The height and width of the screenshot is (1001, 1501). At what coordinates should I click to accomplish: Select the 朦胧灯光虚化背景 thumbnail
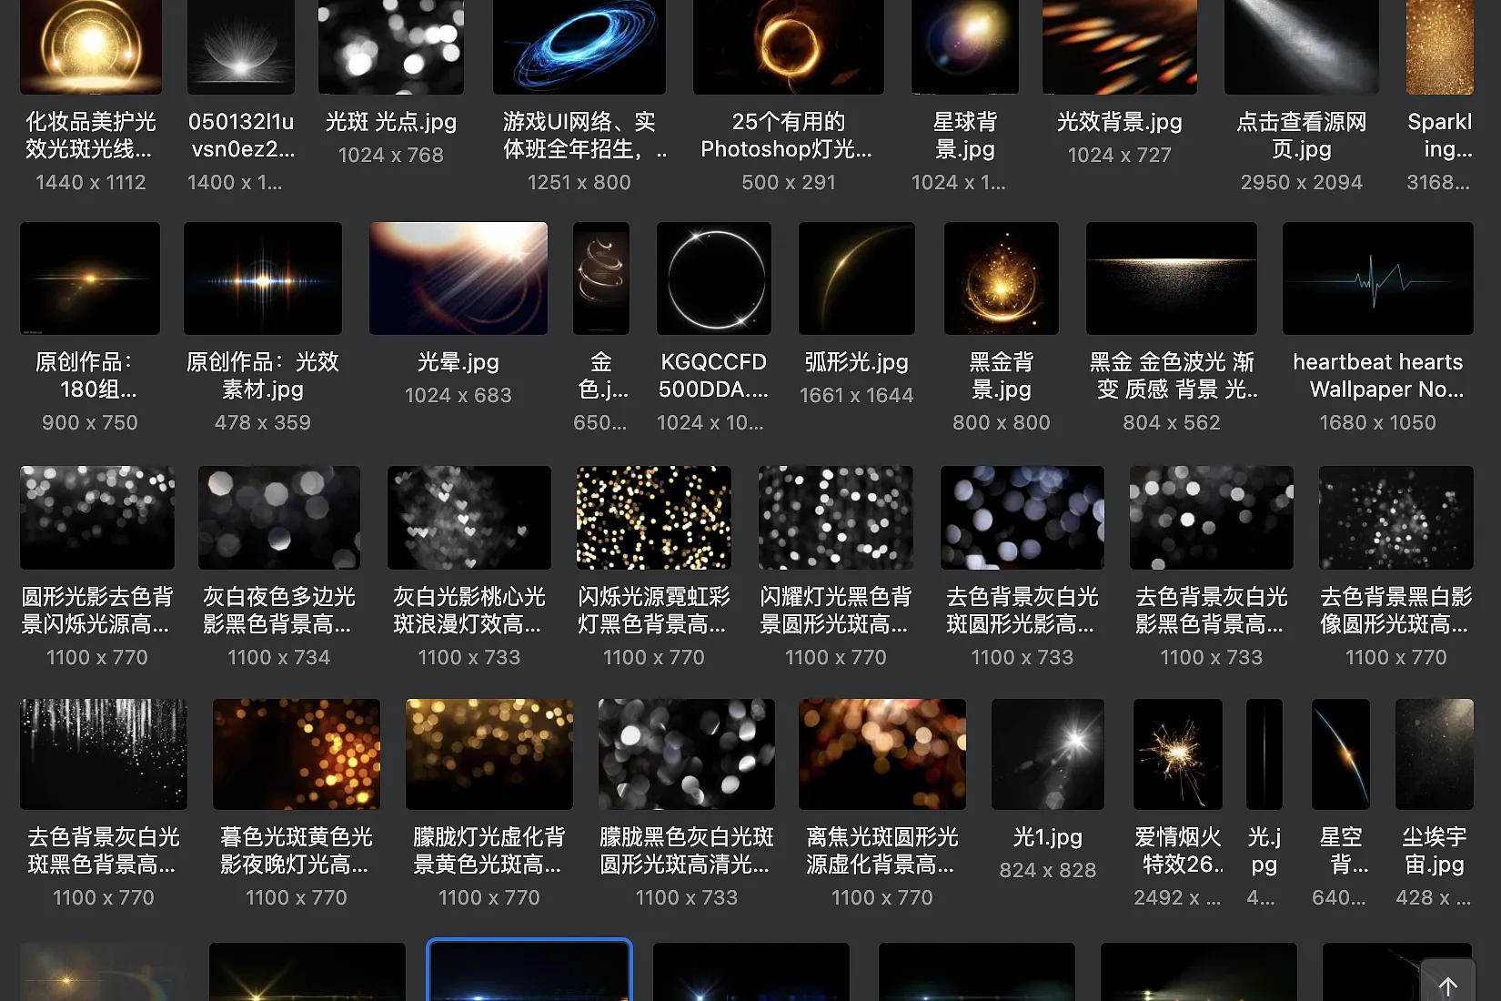click(489, 754)
